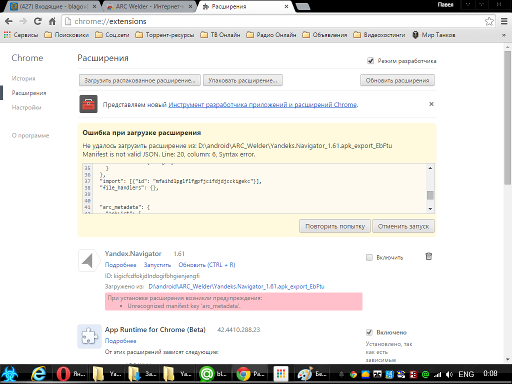Delete Yandex.Navigator using the trash icon
This screenshot has height=384, width=512.
(428, 256)
